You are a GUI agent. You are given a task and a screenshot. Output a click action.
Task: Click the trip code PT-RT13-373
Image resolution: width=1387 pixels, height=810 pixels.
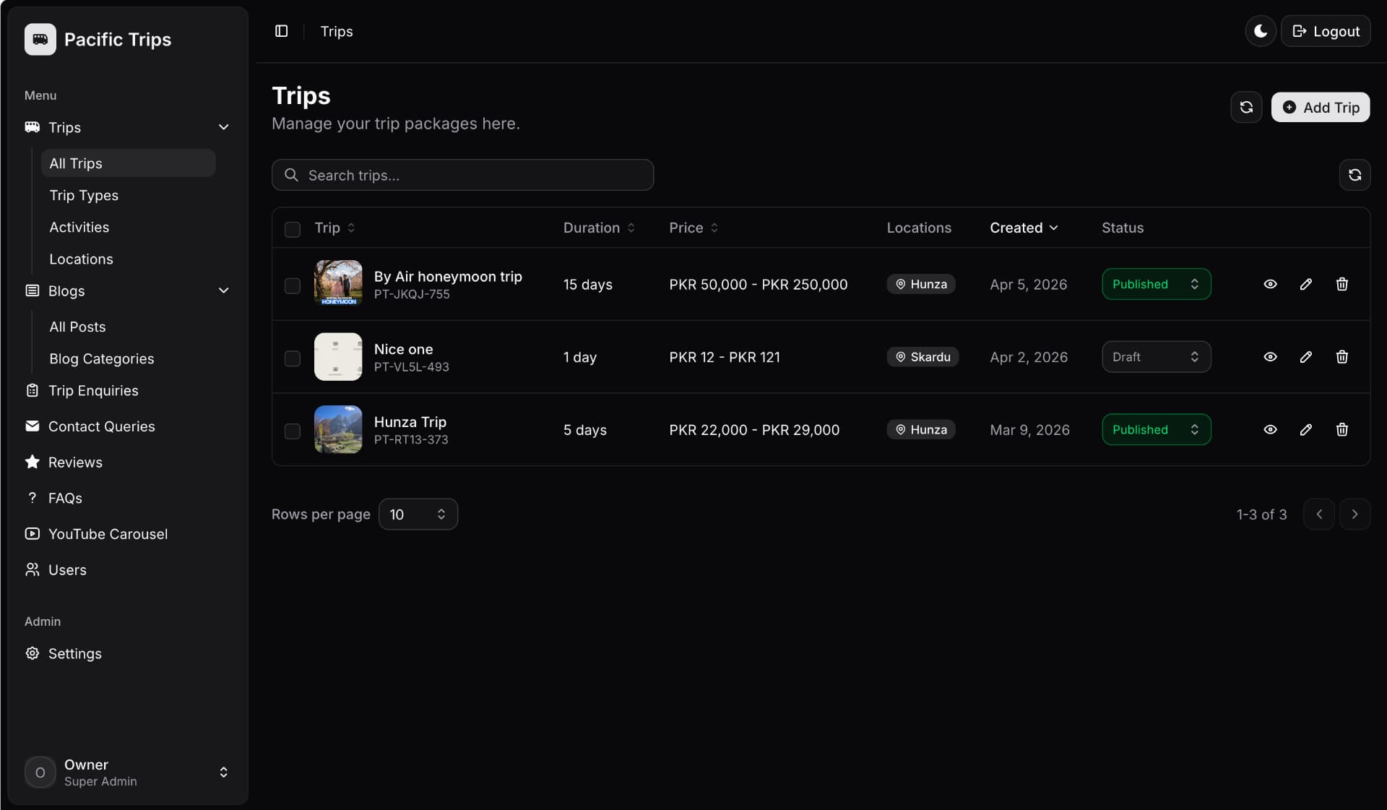click(x=411, y=439)
